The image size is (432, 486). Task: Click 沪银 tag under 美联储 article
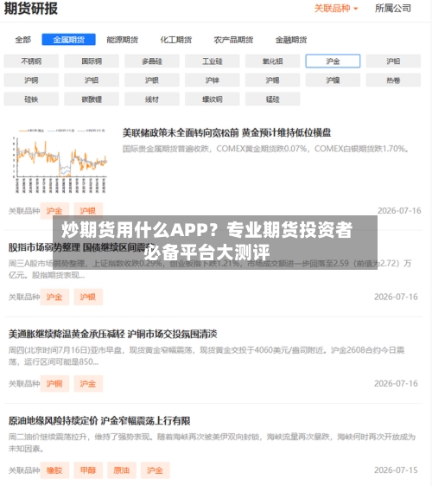[88, 211]
